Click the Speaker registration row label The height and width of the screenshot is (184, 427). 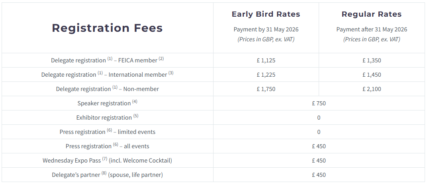(107, 103)
